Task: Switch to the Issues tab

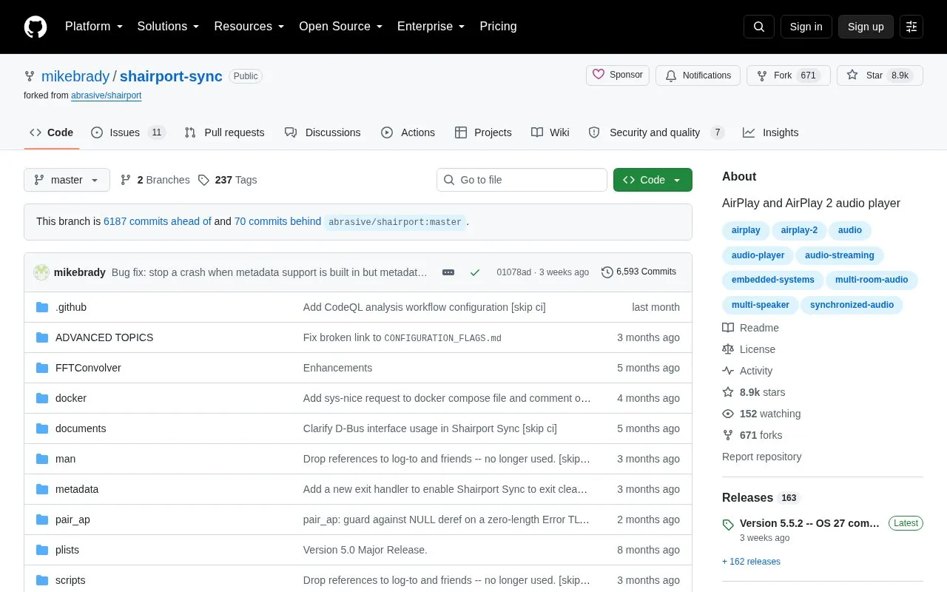Action: 128,132
